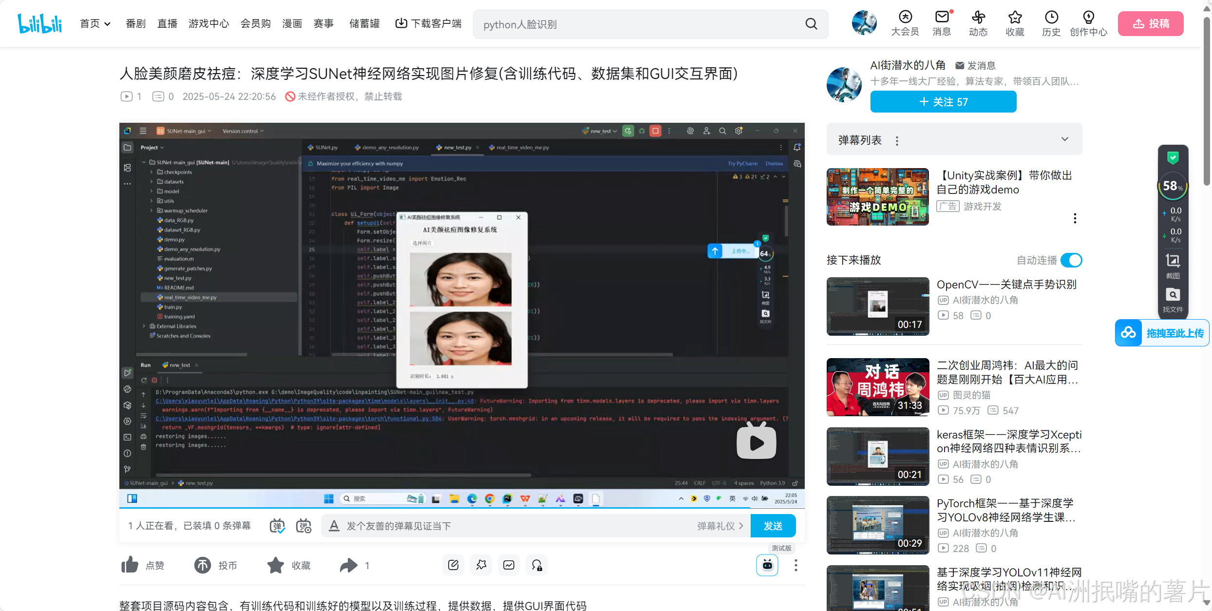The image size is (1212, 611).
Task: Click the thumbs-up like icon
Action: [130, 565]
